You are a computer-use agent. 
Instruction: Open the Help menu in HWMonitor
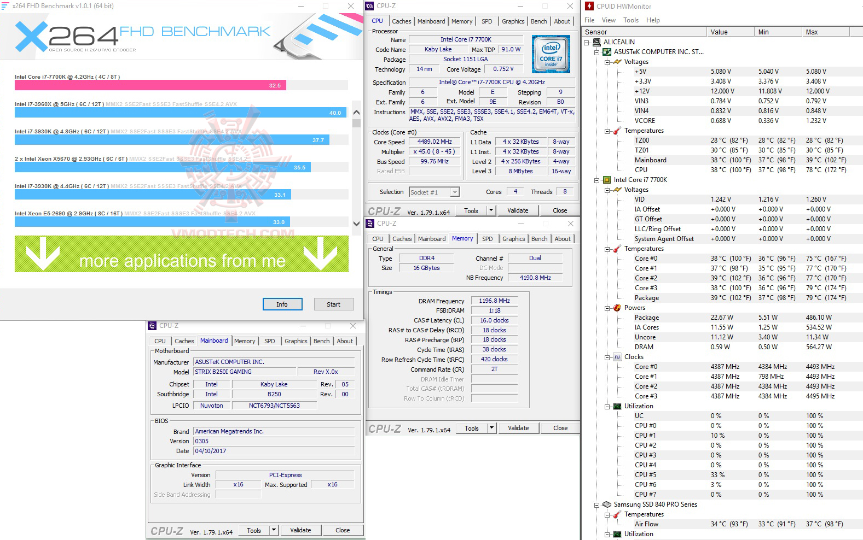point(653,20)
